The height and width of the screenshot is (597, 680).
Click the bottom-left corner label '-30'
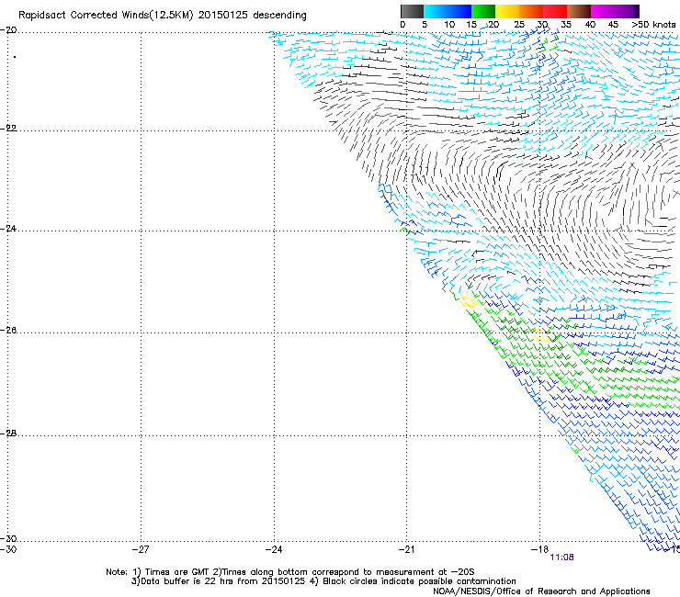[8, 549]
